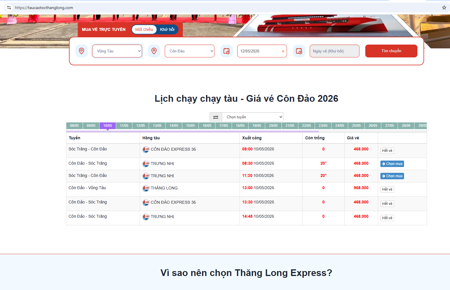Open the Côn Đảo destination dropdown
The height and width of the screenshot is (290, 450).
tap(189, 51)
